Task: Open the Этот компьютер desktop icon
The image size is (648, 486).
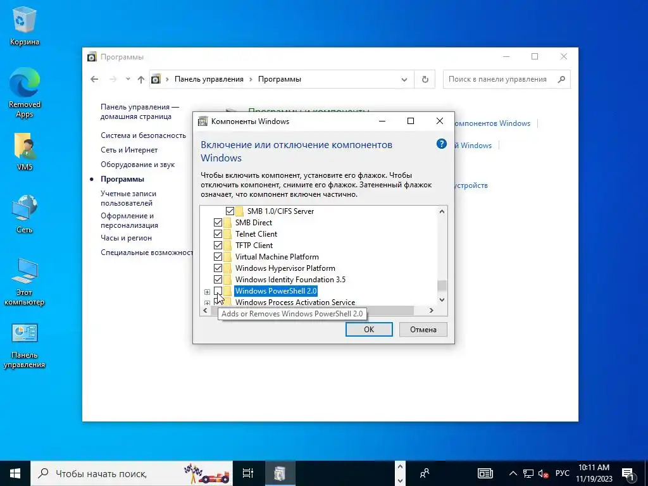Action: [25, 282]
